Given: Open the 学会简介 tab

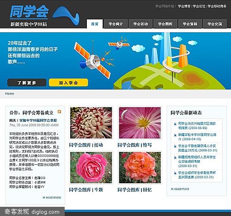Looking at the screenshot, I should [x=115, y=24].
